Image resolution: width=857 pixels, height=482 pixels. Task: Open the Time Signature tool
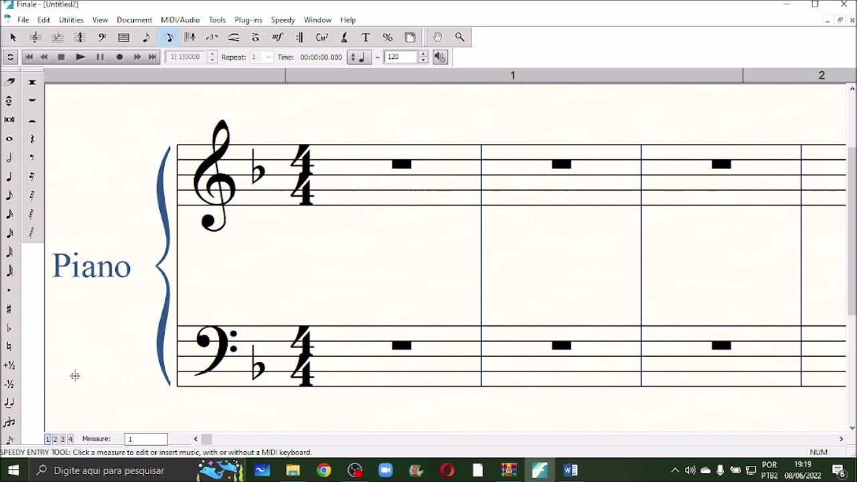pyautogui.click(x=80, y=37)
